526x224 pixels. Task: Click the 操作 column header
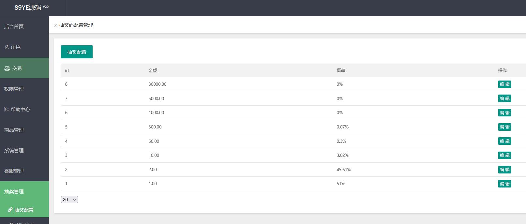502,70
